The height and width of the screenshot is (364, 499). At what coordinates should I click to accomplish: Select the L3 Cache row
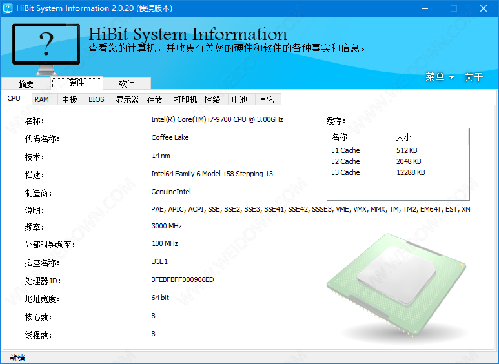pyautogui.click(x=398, y=172)
